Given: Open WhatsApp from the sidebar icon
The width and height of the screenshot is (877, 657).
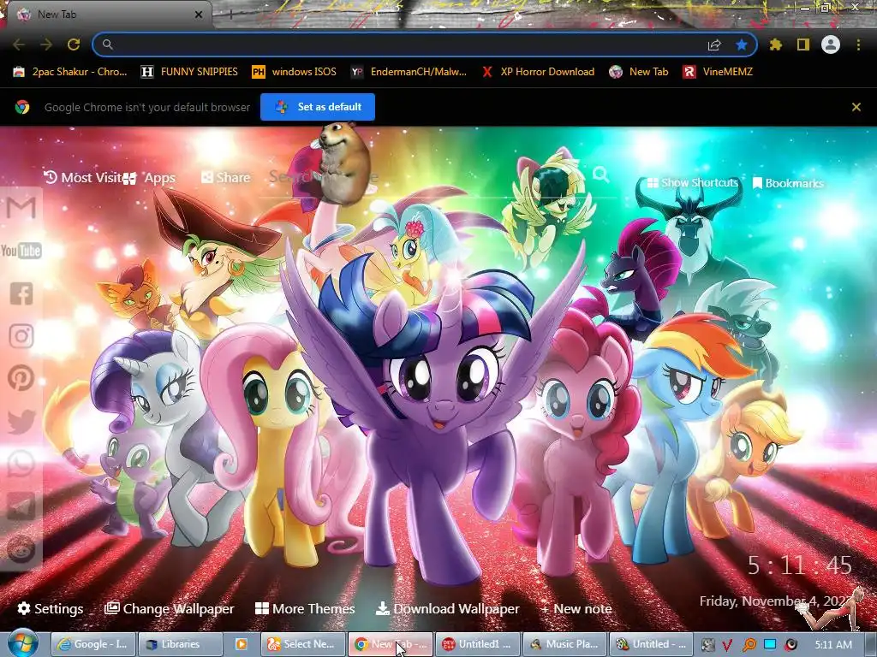Looking at the screenshot, I should click(21, 464).
